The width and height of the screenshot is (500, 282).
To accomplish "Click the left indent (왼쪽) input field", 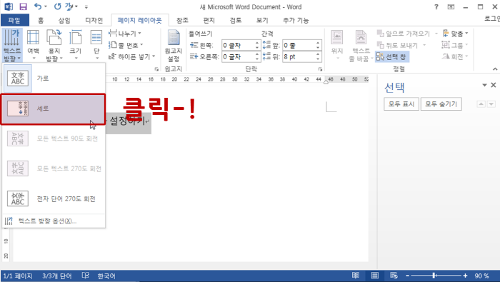I will coord(239,45).
